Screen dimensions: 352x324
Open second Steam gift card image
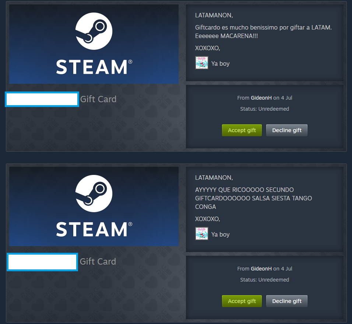point(94,206)
